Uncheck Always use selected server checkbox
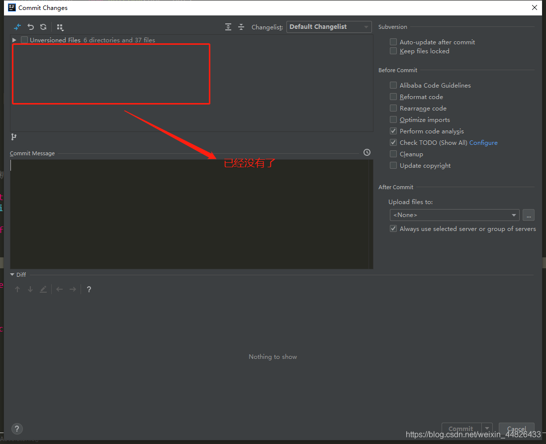546x444 pixels. (x=393, y=228)
